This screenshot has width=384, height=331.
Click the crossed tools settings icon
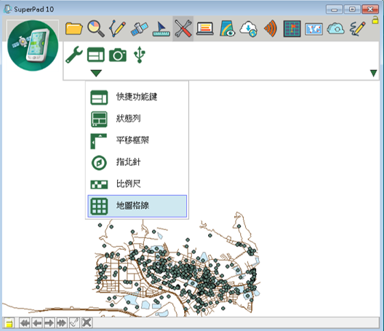point(183,29)
